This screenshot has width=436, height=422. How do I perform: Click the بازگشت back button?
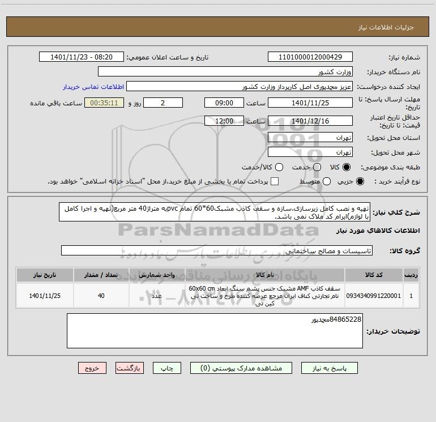pos(130,368)
